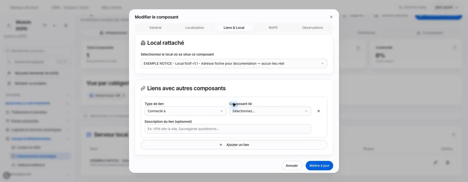
Task: Open the Composant lié dropdown
Action: point(270,111)
